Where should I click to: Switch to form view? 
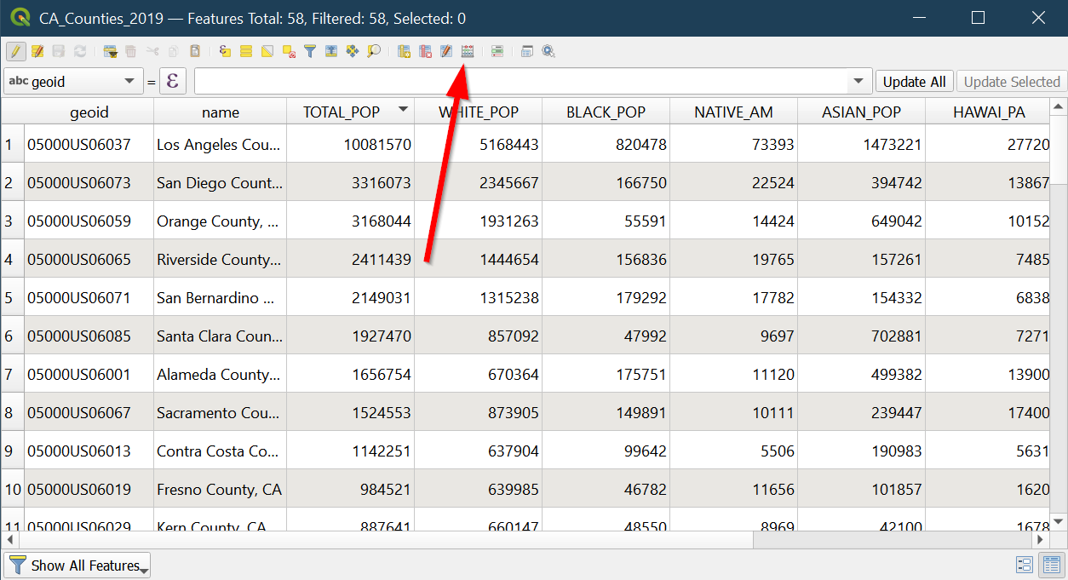(1025, 565)
